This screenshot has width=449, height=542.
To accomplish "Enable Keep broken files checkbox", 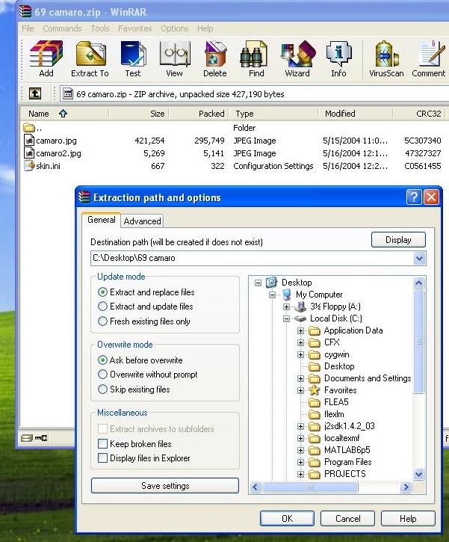I will 102,443.
